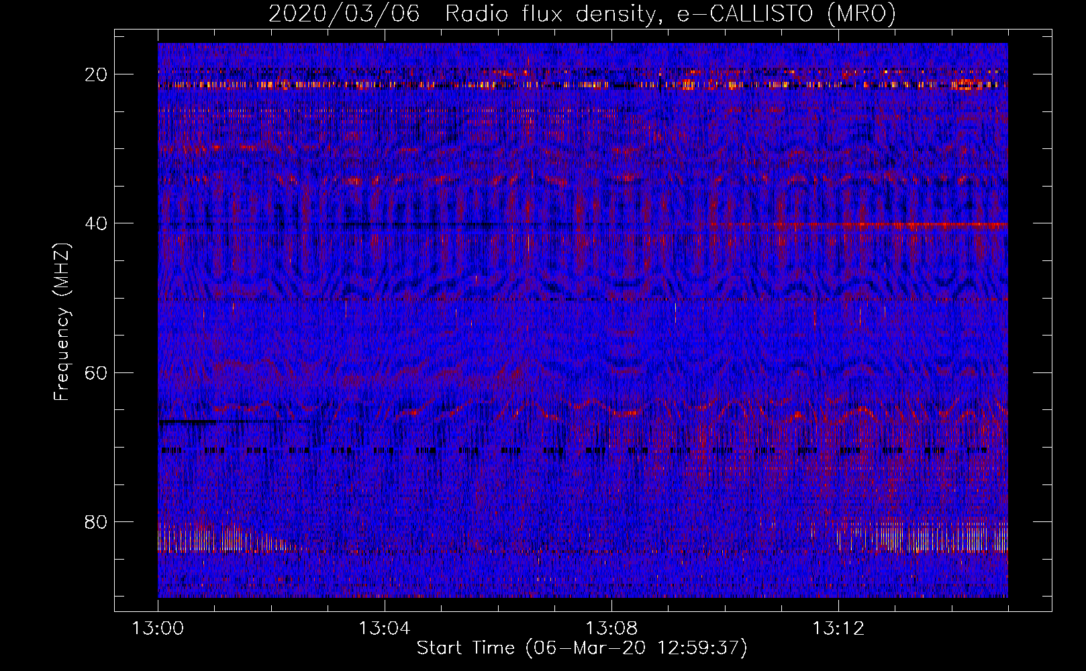
Task: Click the 'Start Time (06-Mar-20 12:59:37)' x-axis label
Action: [x=582, y=648]
